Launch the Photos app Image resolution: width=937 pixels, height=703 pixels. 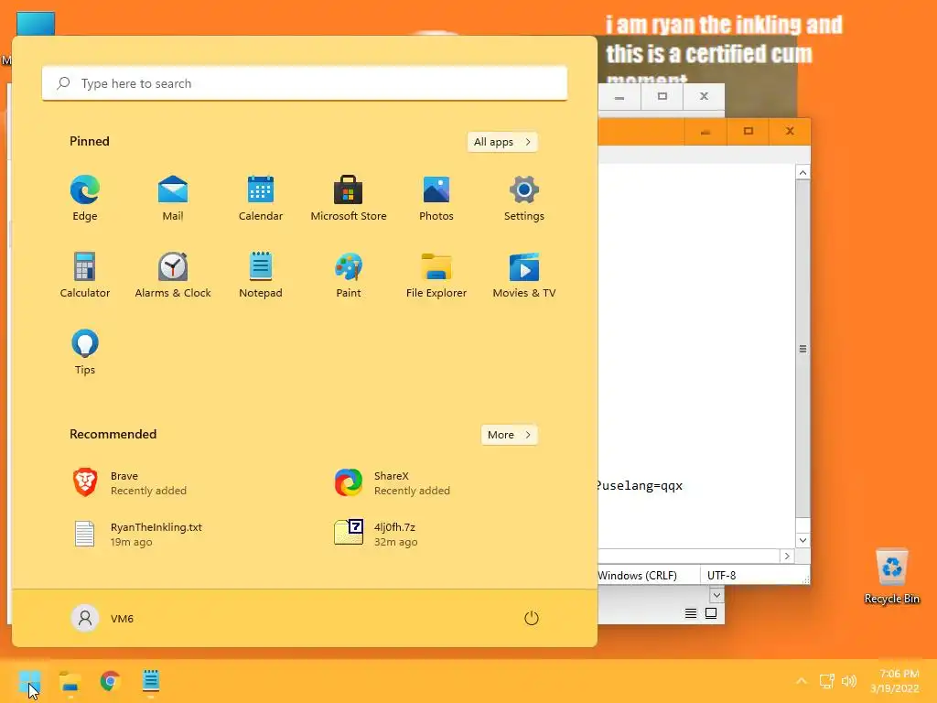click(436, 199)
